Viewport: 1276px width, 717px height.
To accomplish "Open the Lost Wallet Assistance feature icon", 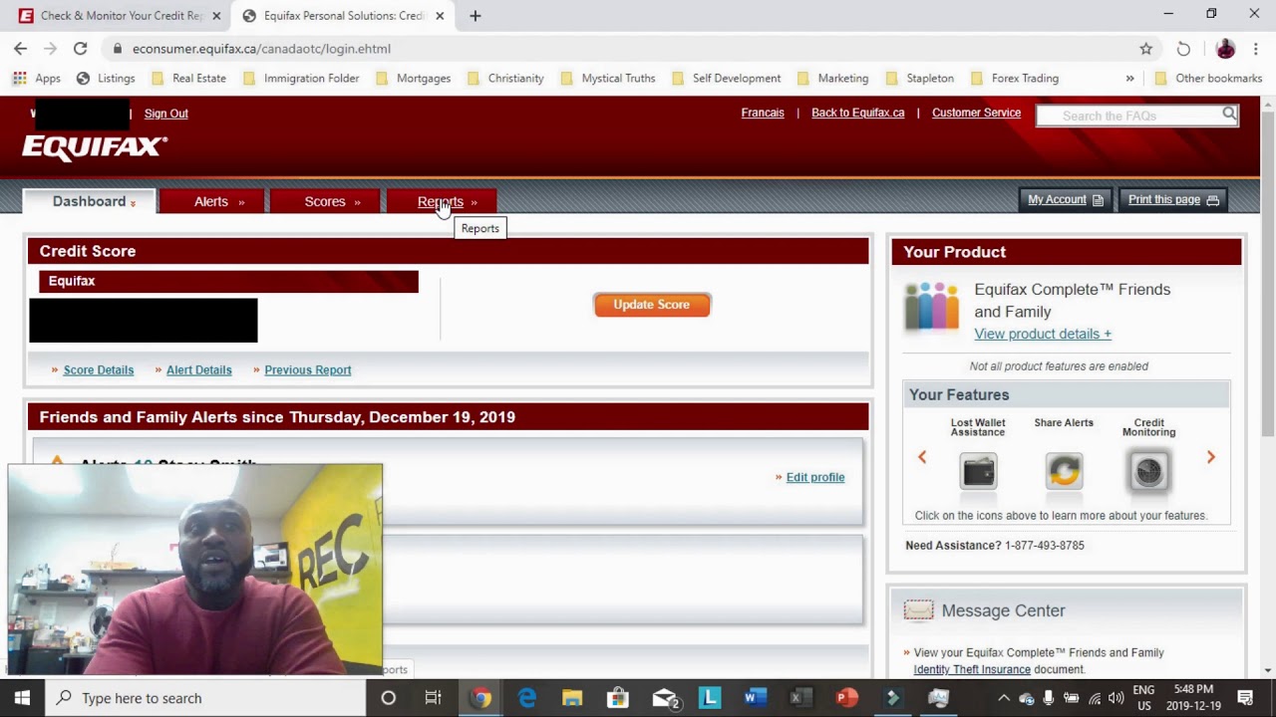I will [978, 471].
